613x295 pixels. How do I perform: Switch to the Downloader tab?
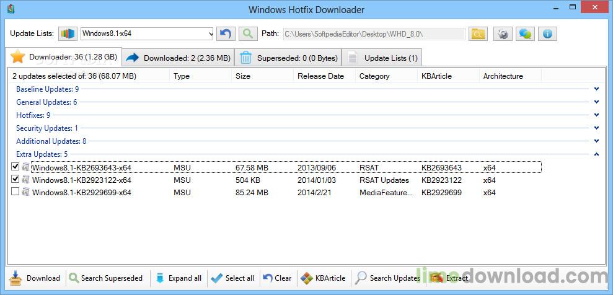[x=64, y=57]
